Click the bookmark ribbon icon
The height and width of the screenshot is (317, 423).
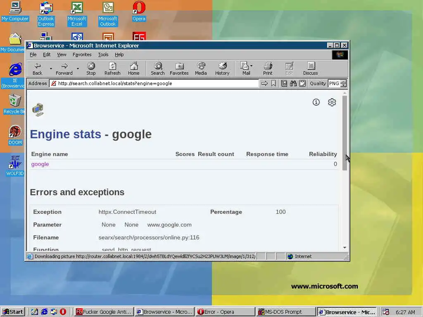pos(273,83)
